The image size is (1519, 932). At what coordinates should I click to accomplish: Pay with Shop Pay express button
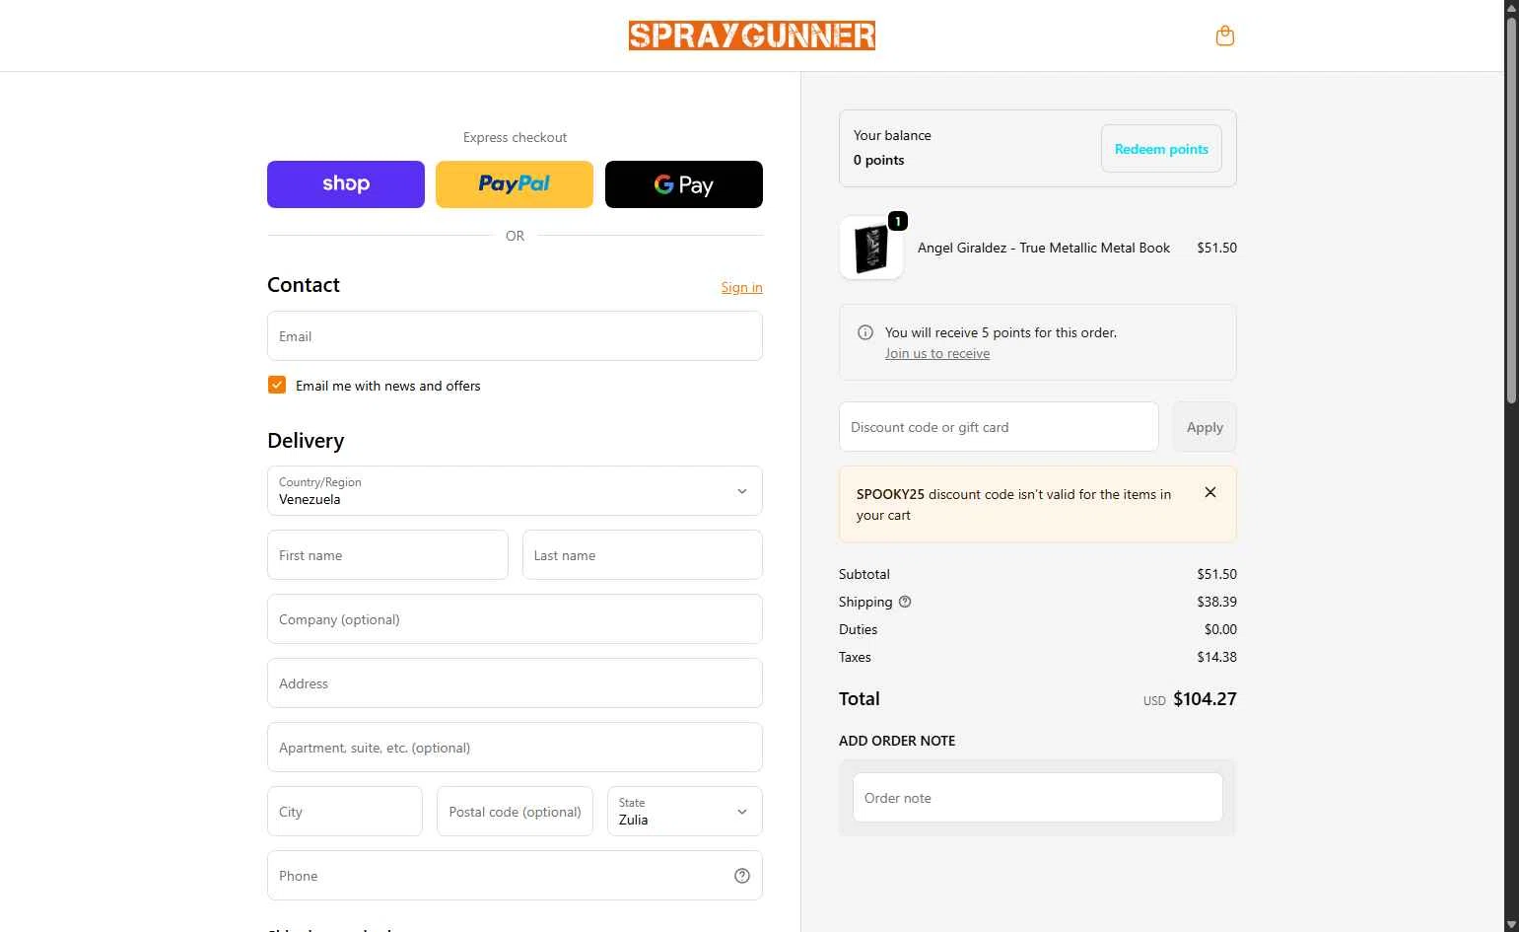(346, 184)
